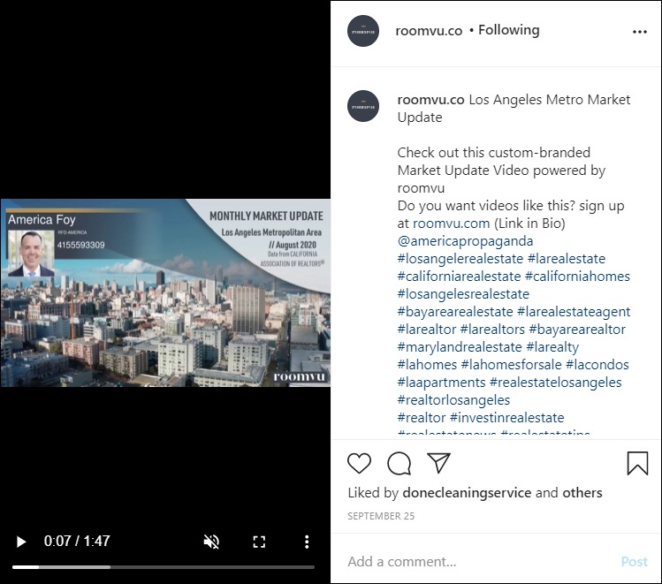Open the roomvu.com link in caption

[451, 224]
